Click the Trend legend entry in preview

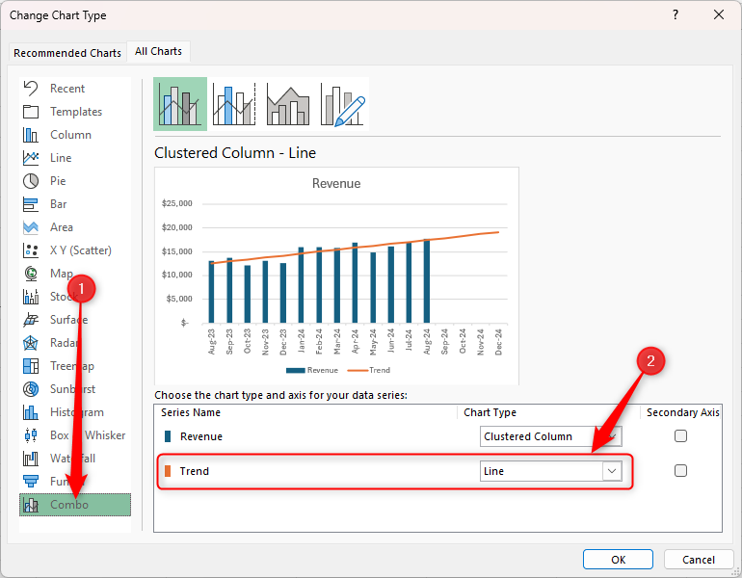[x=369, y=370]
